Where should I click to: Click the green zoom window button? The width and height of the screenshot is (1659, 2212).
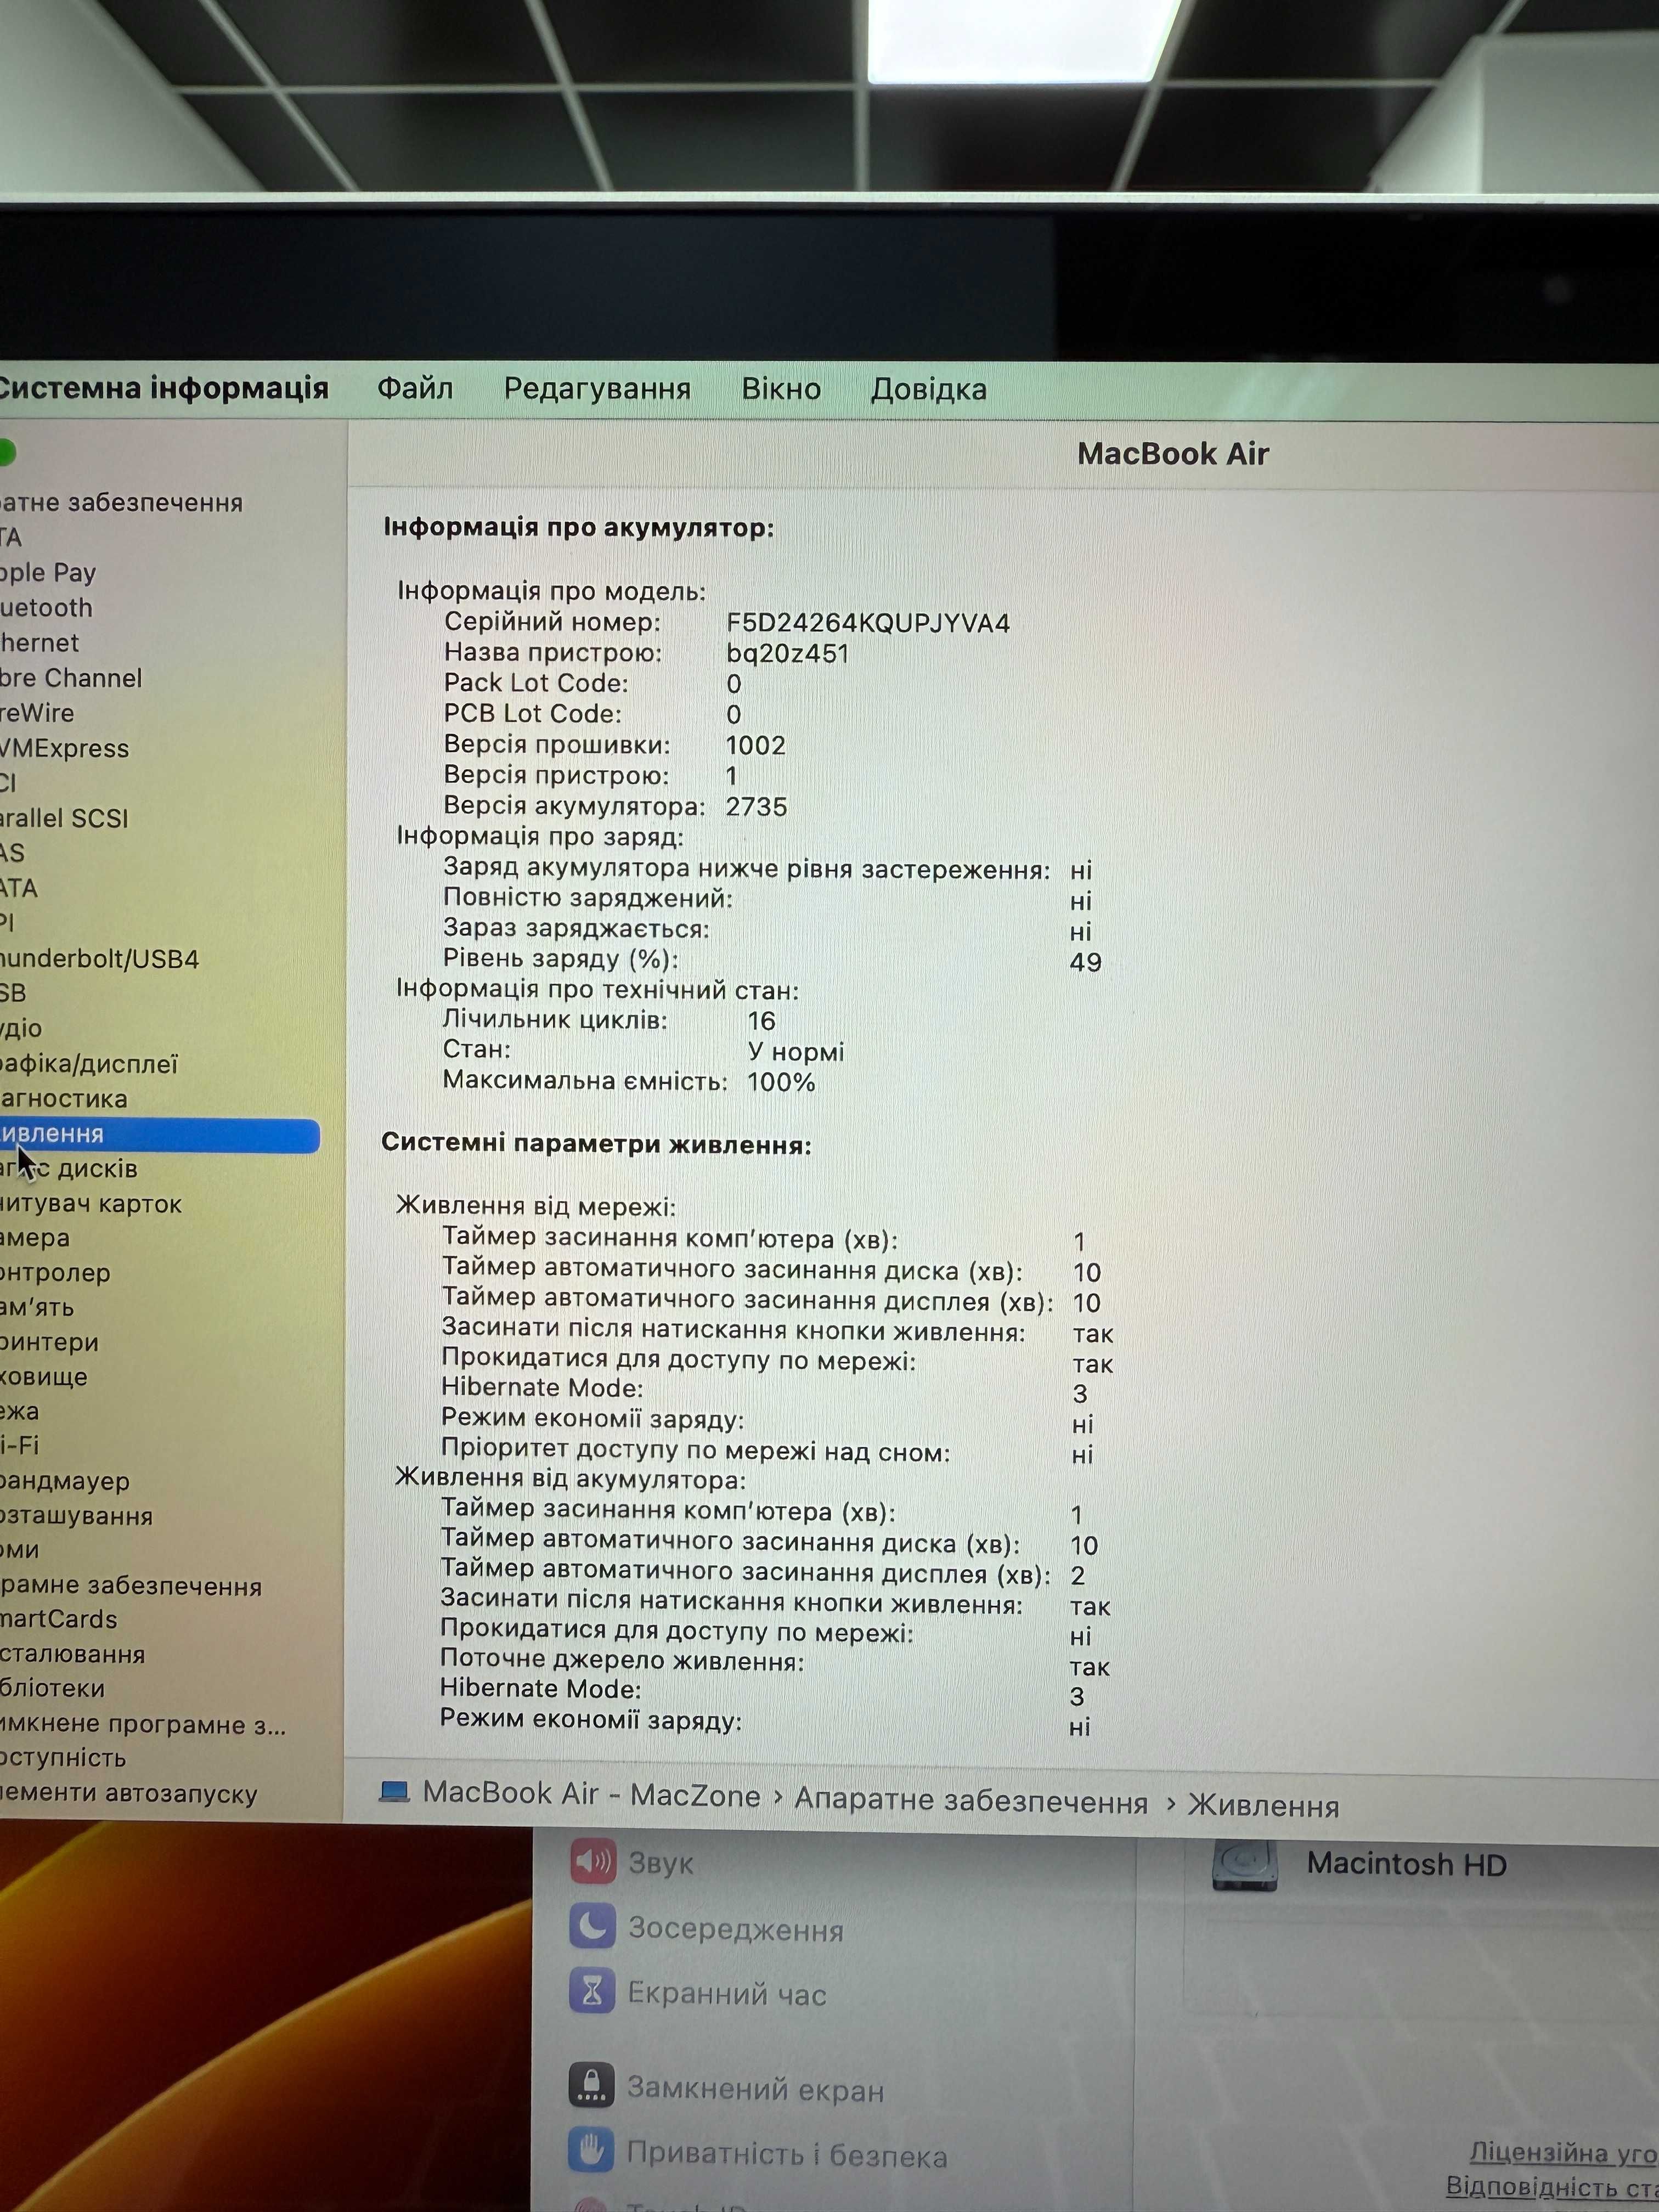[6, 453]
